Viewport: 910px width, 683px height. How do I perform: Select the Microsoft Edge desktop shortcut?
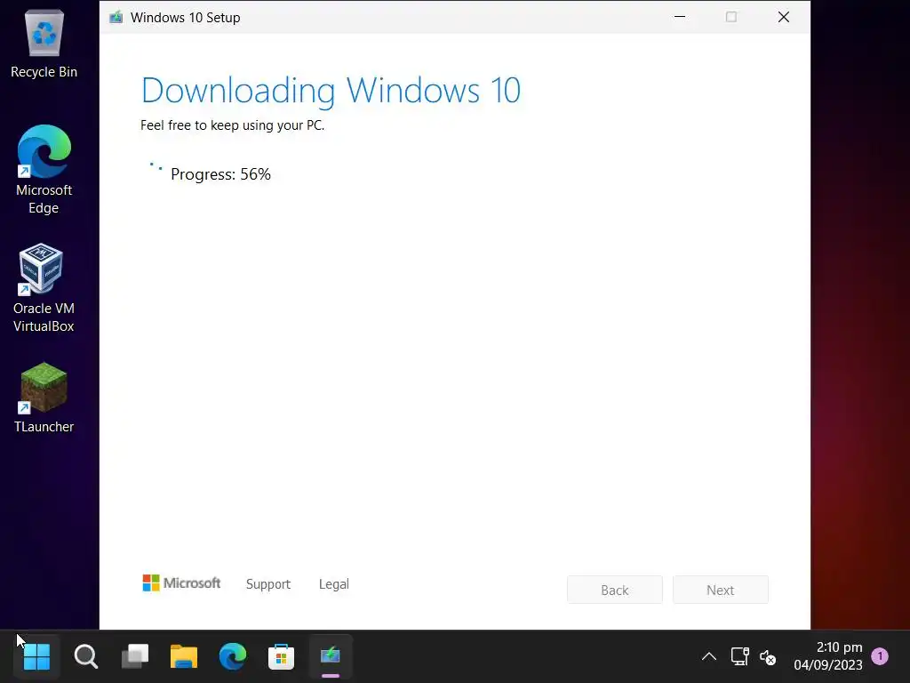(x=44, y=170)
